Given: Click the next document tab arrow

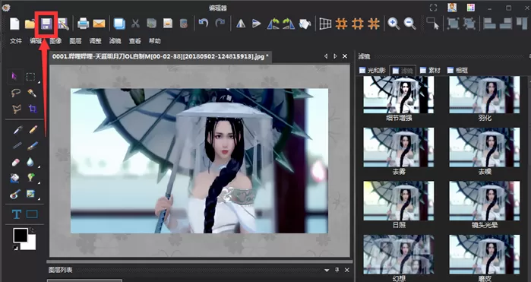Looking at the screenshot, I should coord(335,56).
